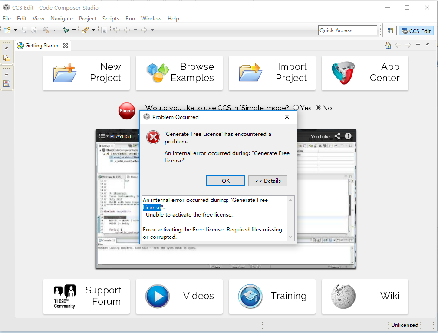438x333 pixels.
Task: Open the Project menu
Action: tap(87, 18)
